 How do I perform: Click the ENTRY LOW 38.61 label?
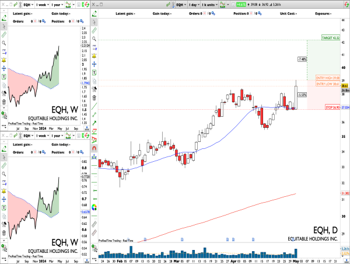pyautogui.click(x=328, y=84)
